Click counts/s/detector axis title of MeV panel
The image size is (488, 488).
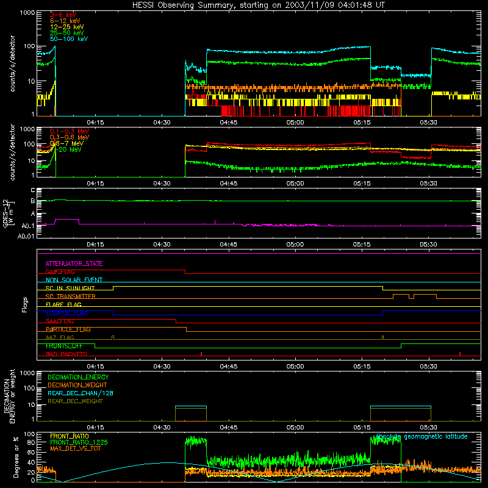[12, 152]
